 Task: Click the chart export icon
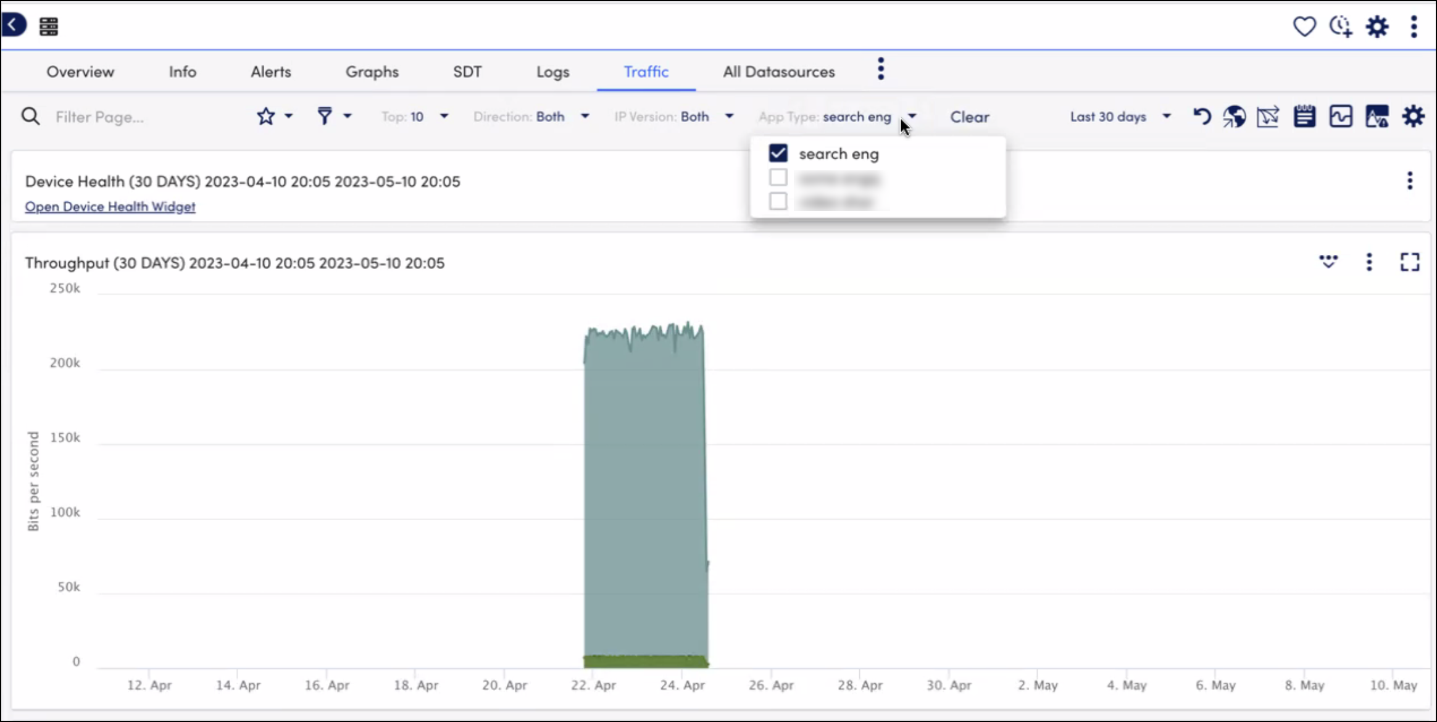tap(1268, 116)
